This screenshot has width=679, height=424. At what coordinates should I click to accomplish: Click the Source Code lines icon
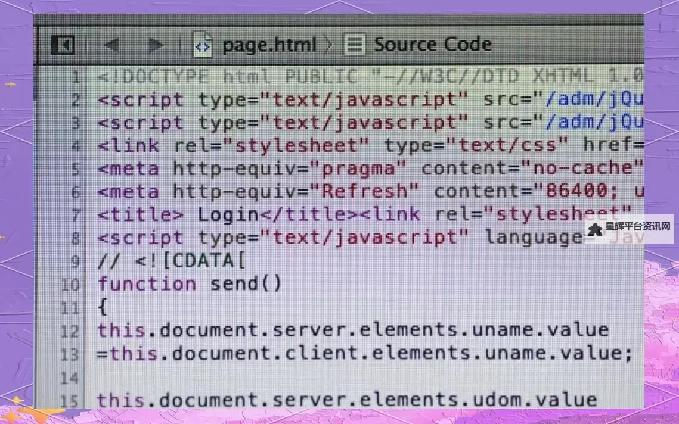coord(354,45)
